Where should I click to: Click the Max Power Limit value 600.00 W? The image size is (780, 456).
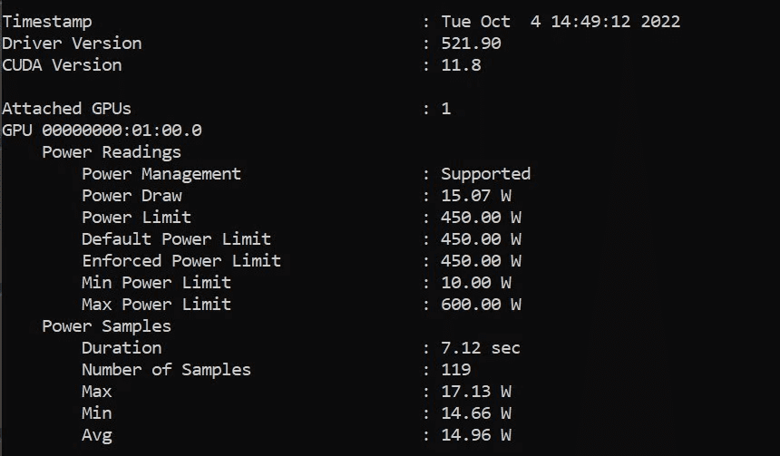[x=481, y=305]
